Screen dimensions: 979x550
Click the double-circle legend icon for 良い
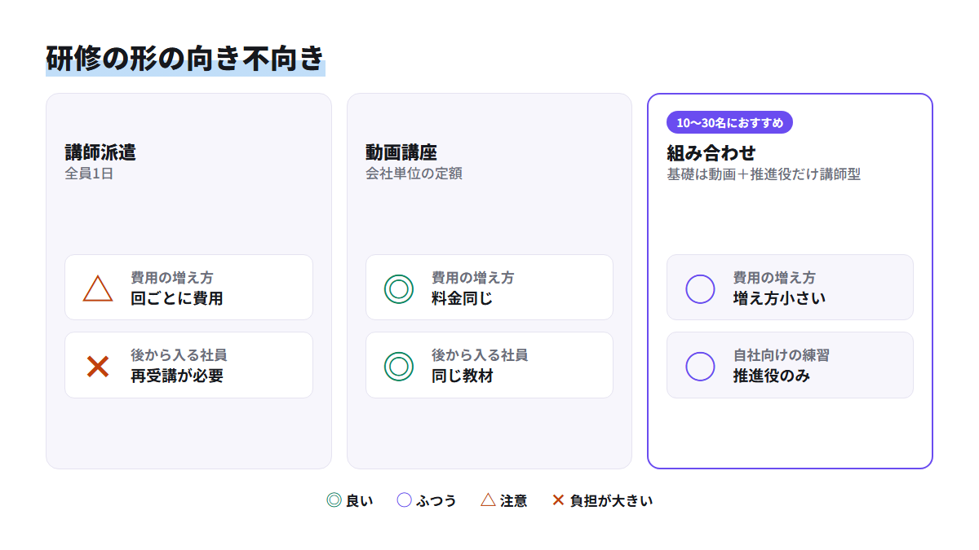pyautogui.click(x=334, y=500)
